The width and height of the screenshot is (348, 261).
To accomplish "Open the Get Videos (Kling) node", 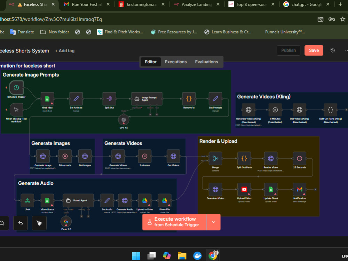I will 299,110.
